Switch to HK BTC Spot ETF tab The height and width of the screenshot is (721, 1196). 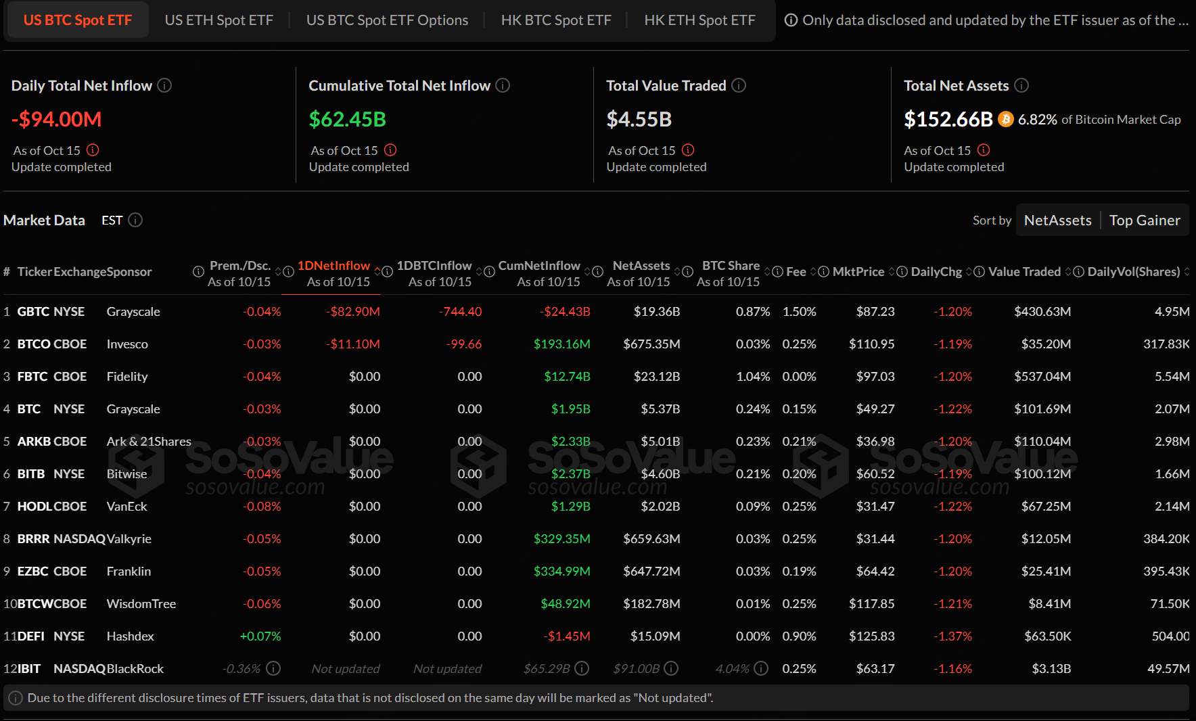(x=555, y=20)
